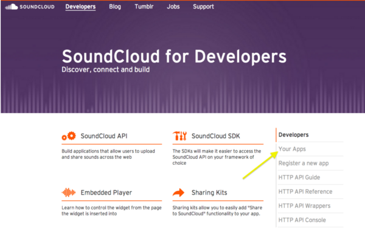
Task: Select Developers in the right sidebar
Action: pos(294,135)
